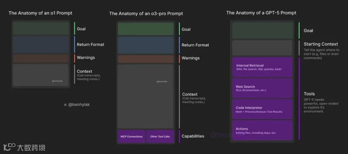Click the dark green Goal block in GPT-5

[x=262, y=30]
